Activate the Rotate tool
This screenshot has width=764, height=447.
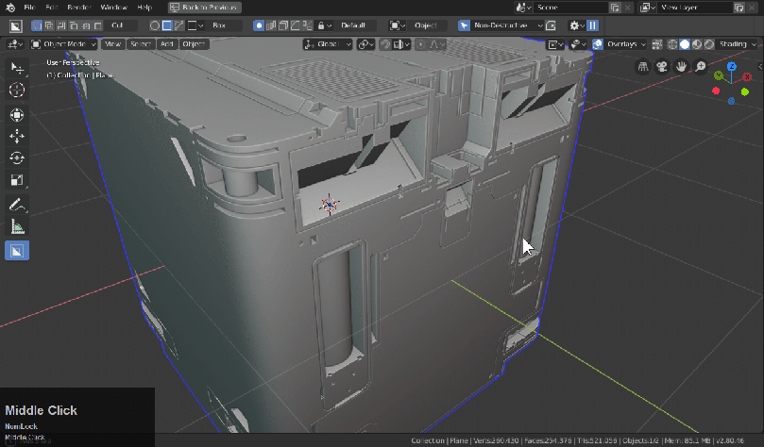point(17,157)
